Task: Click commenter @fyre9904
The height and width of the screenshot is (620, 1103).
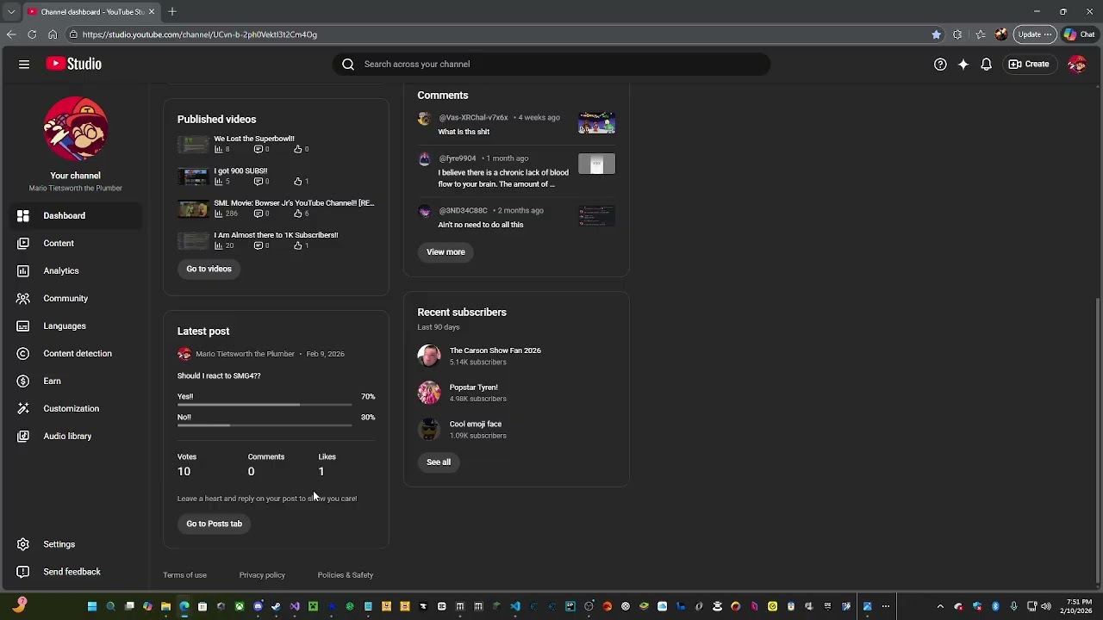Action: point(458,158)
